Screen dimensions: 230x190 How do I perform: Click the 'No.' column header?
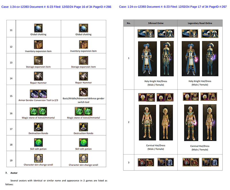(x=129, y=23)
